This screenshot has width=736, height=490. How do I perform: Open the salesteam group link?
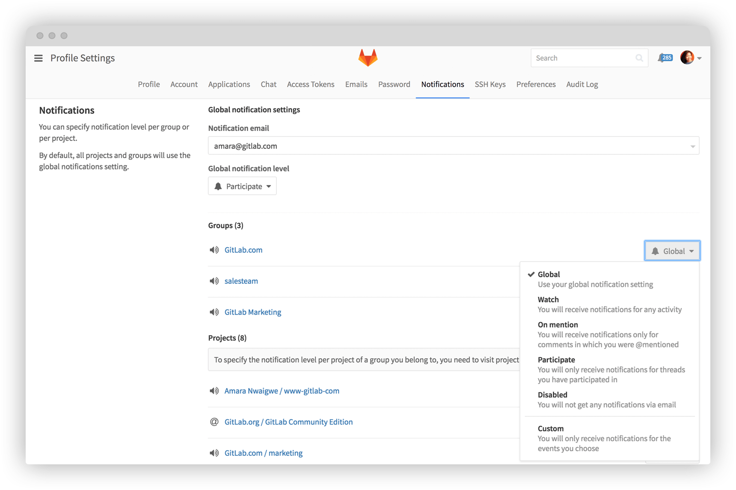[x=241, y=281]
